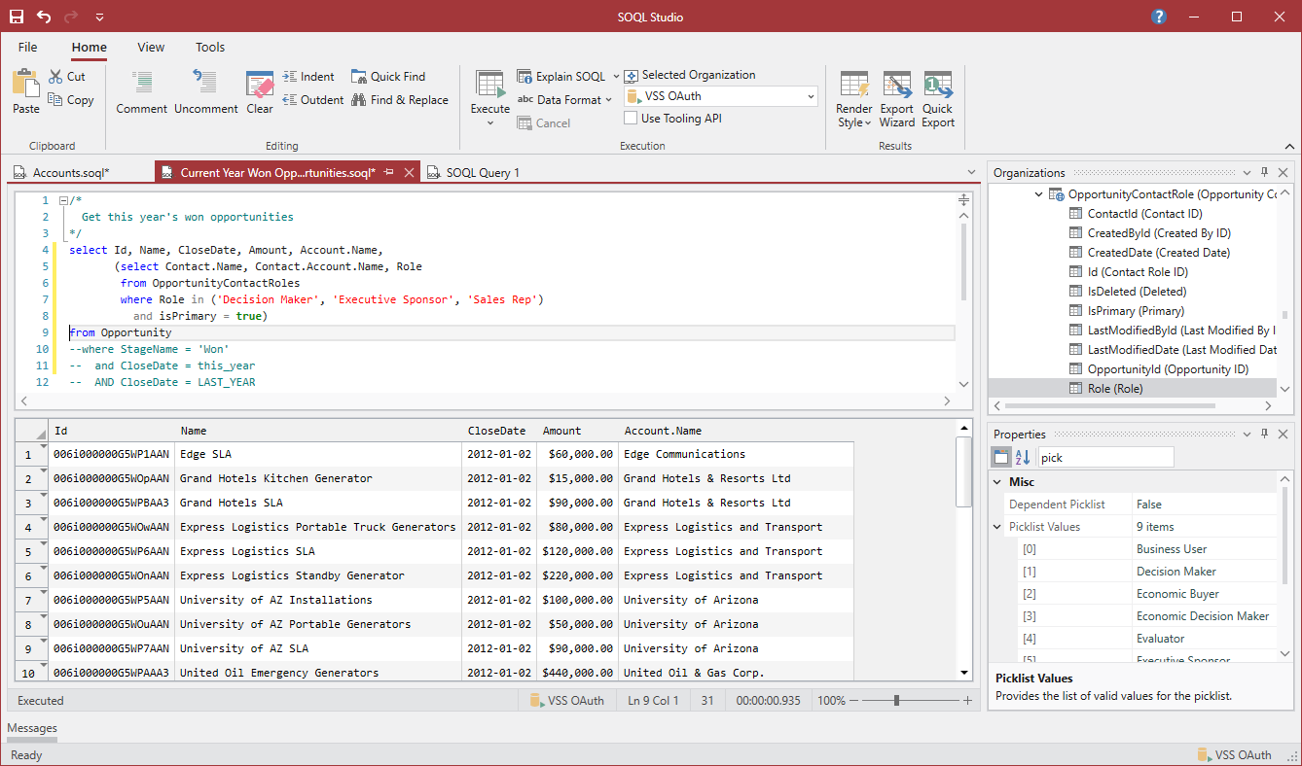Open the Render Style dropdown button
Image resolution: width=1302 pixels, height=766 pixels.
pos(854,99)
